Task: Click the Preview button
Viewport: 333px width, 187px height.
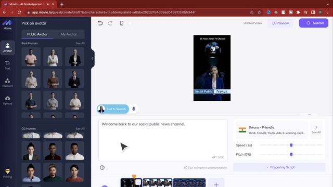Action: (280, 23)
